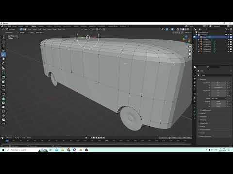Expand the Custom Properties panel
Screen dimensions: 233x174
pos(205,136)
